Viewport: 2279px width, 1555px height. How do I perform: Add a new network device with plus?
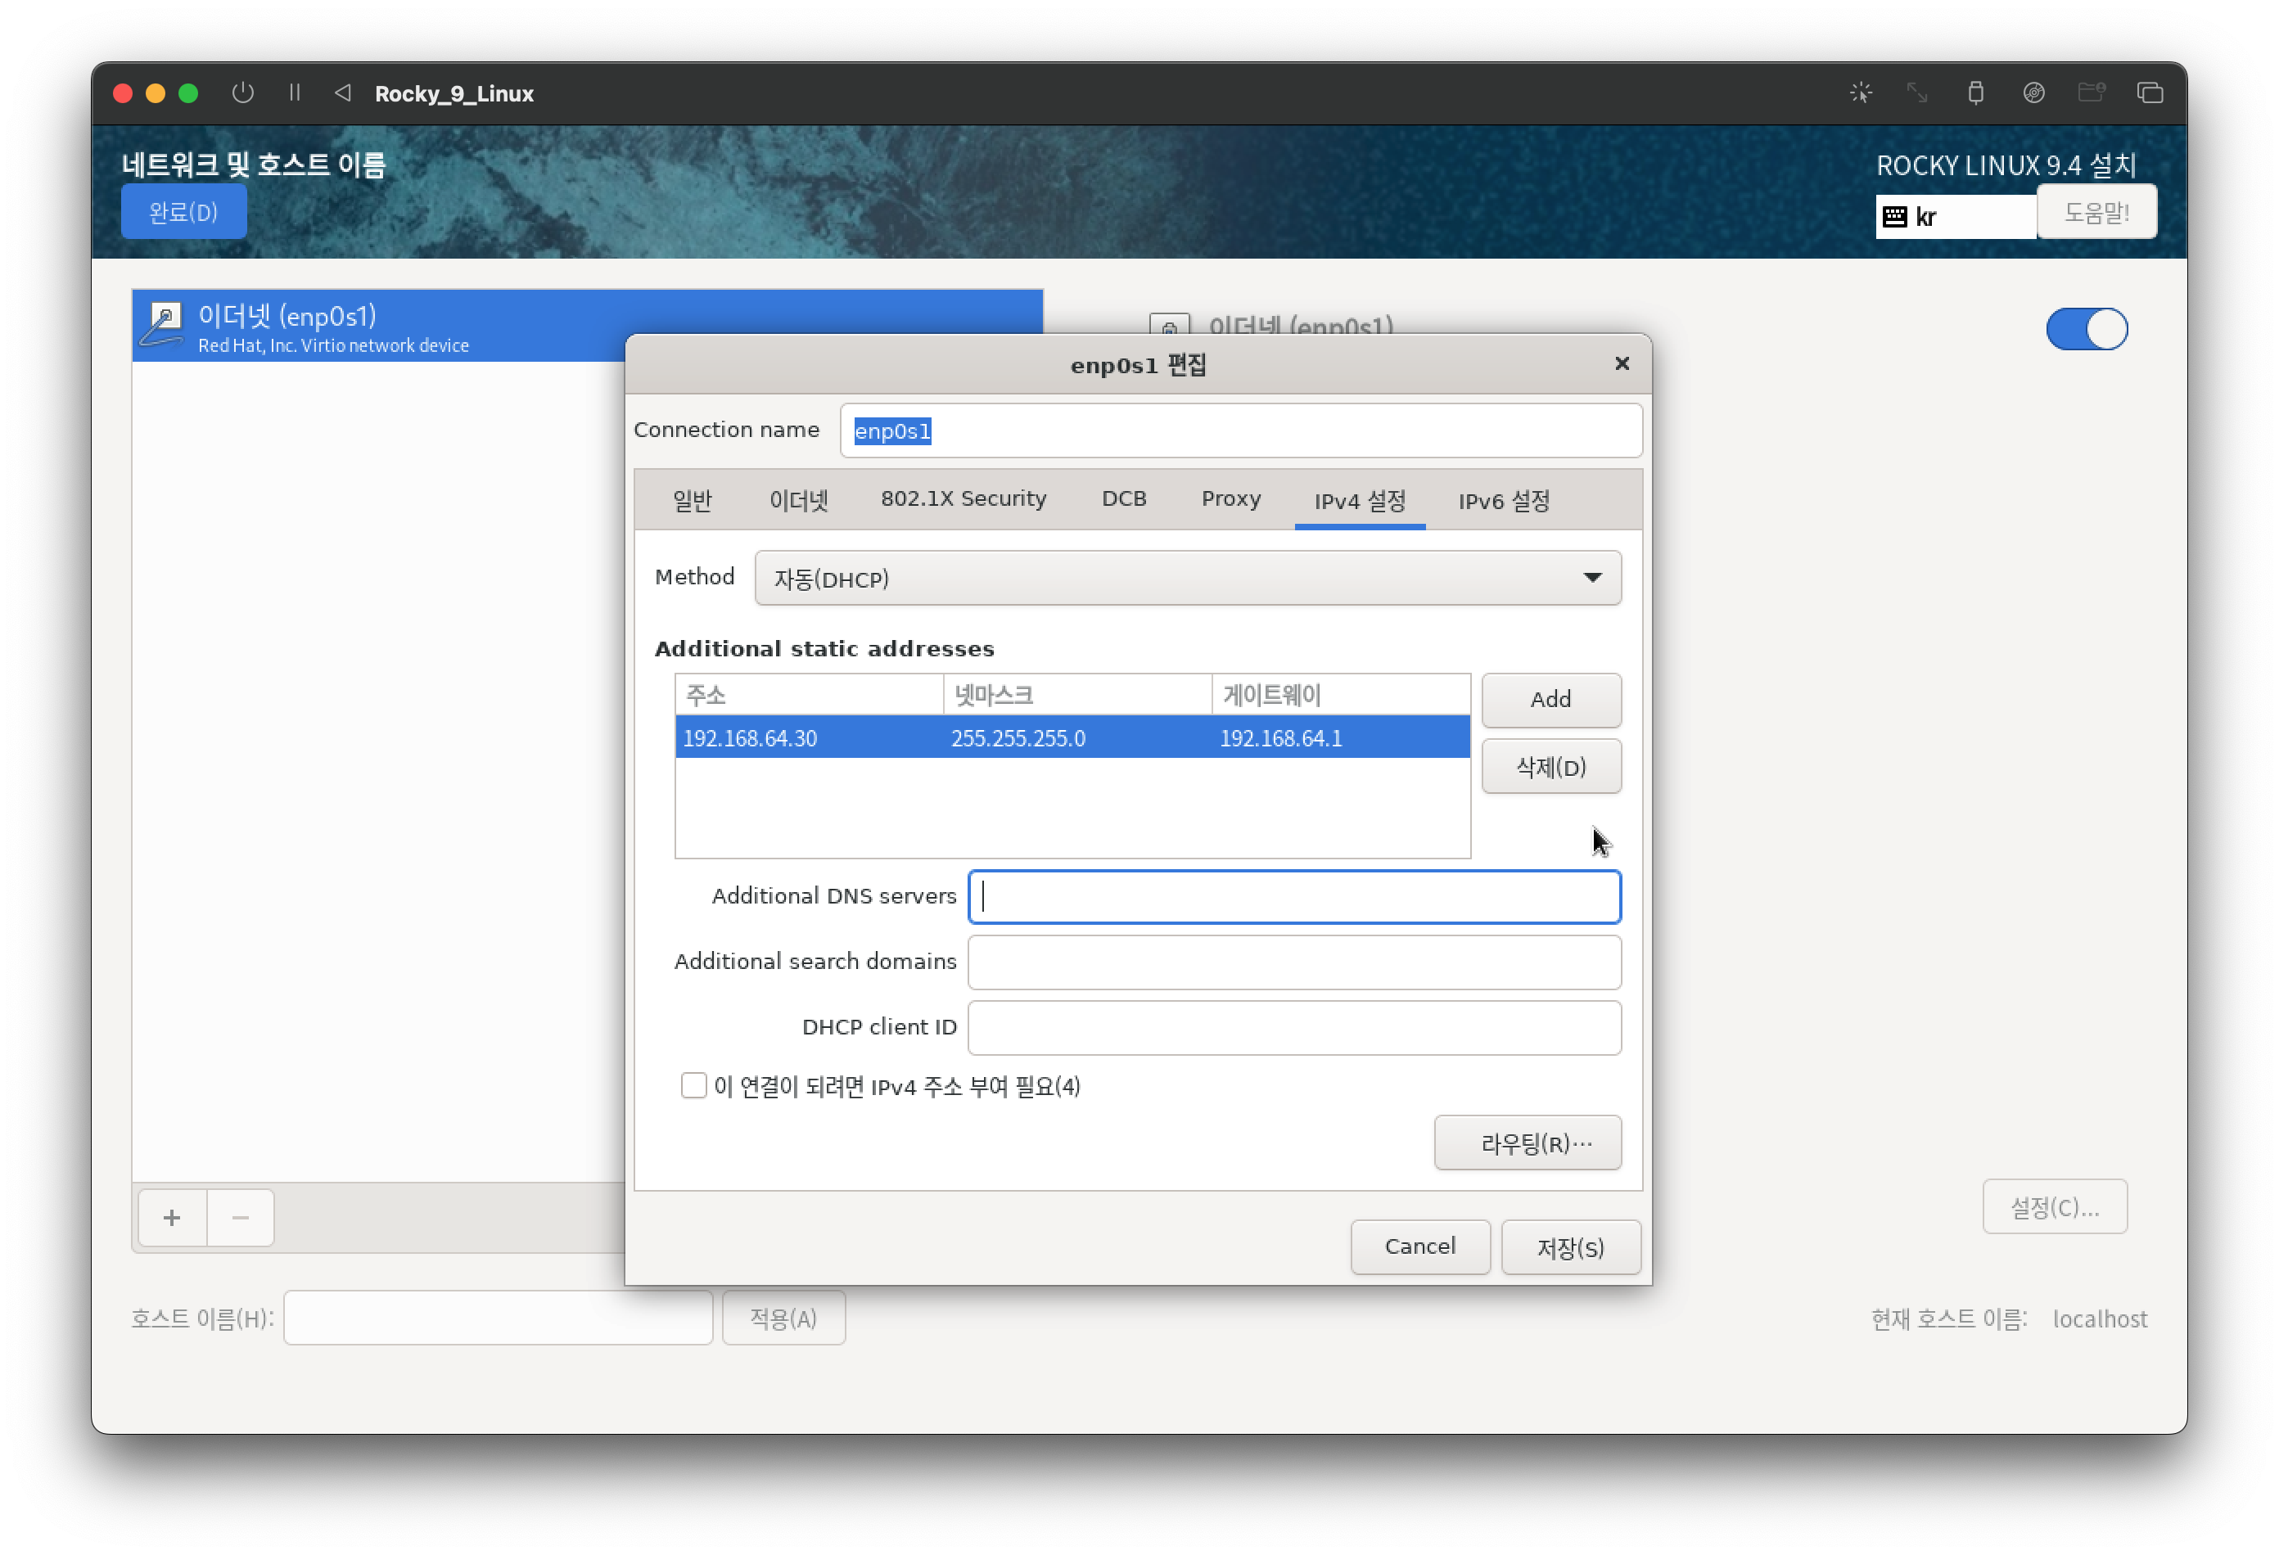(x=172, y=1217)
